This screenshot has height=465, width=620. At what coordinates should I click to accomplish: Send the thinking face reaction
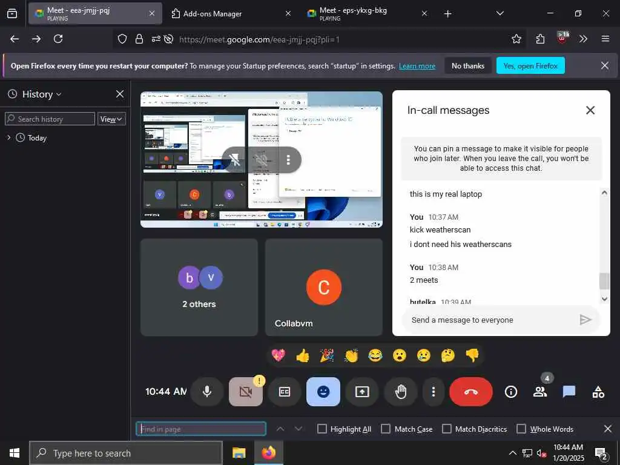pyautogui.click(x=448, y=355)
